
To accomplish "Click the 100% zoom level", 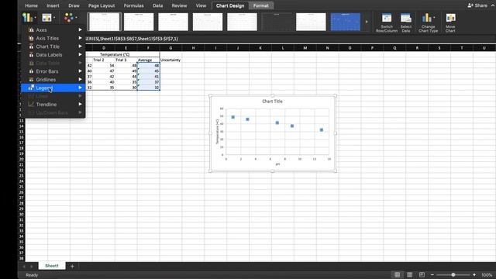I will click(x=487, y=275).
